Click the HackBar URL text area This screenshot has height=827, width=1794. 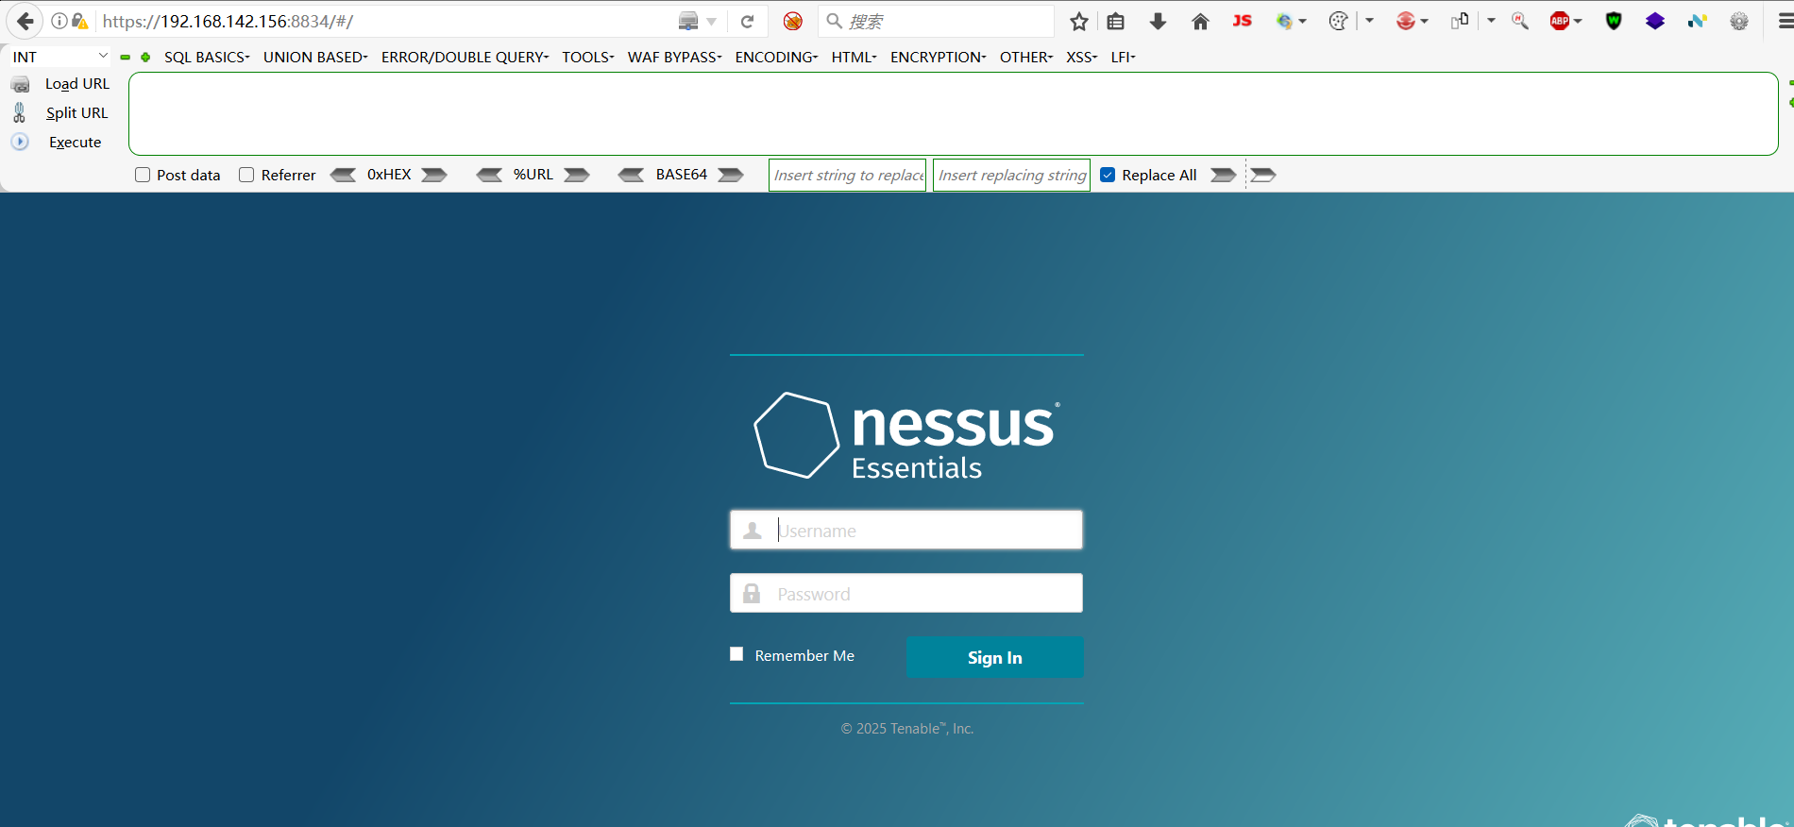[x=954, y=114]
